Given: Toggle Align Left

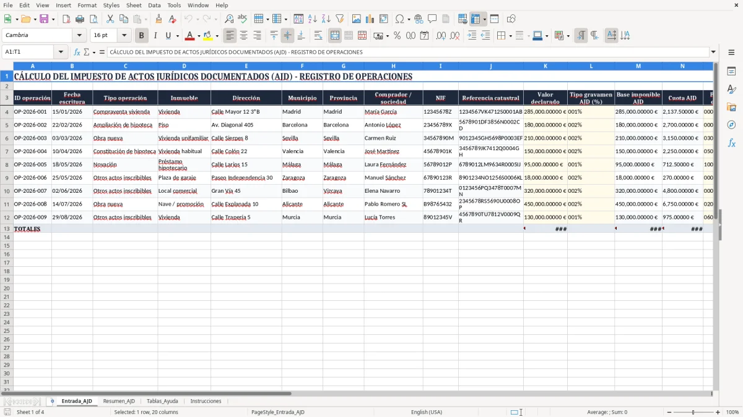Looking at the screenshot, I should (230, 36).
